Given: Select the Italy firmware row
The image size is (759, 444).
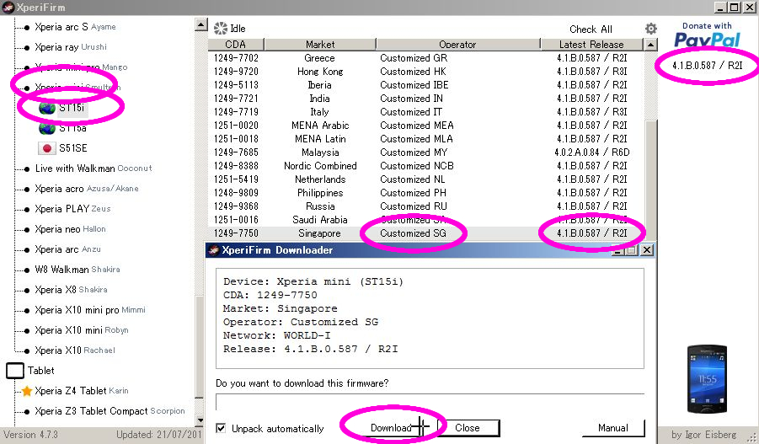Looking at the screenshot, I should point(426,112).
